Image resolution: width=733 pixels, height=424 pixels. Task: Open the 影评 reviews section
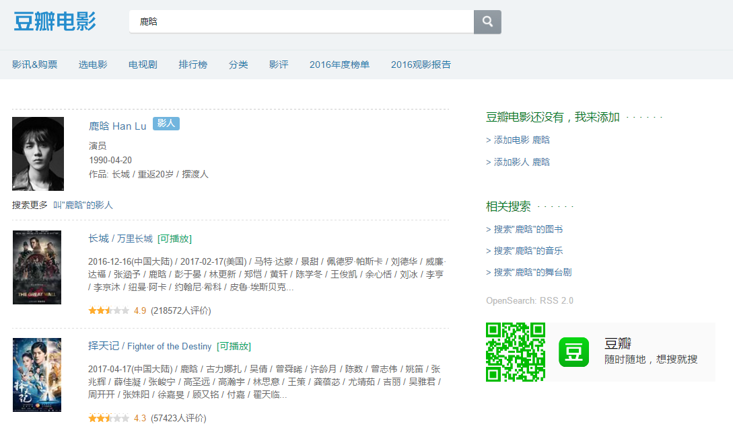279,65
